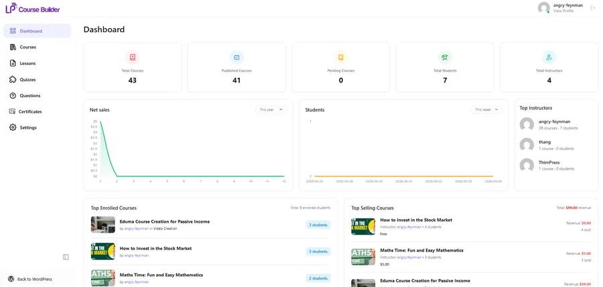Screen dimensions: 603x287
Task: Click the Total Students value 7
Action: click(445, 80)
